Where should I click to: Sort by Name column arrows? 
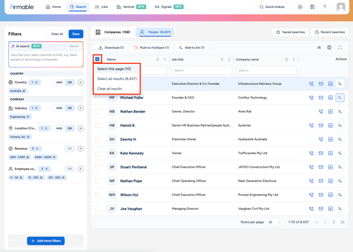pos(158,59)
